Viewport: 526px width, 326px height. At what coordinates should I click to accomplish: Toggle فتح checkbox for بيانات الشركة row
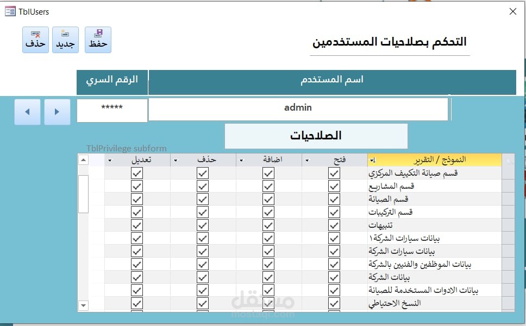coord(334,277)
